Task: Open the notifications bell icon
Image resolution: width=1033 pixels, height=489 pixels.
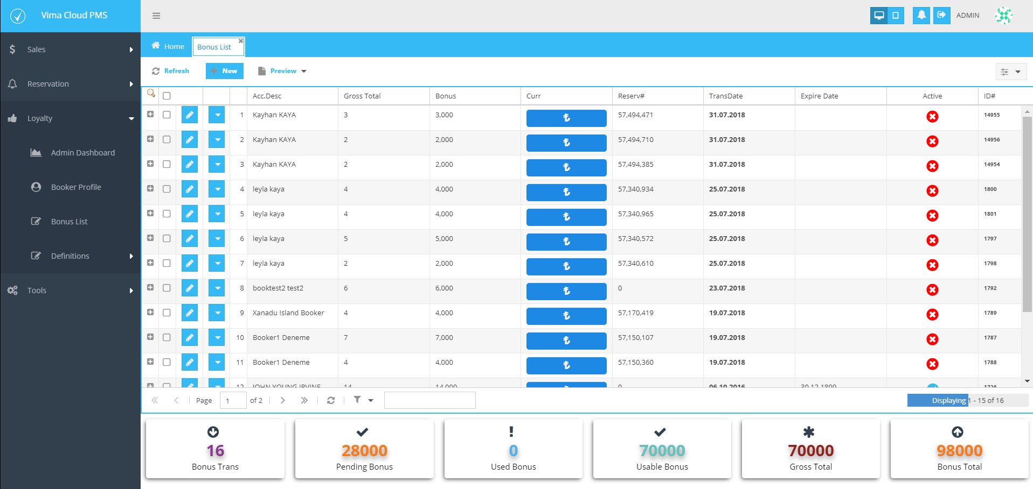Action: coord(921,15)
